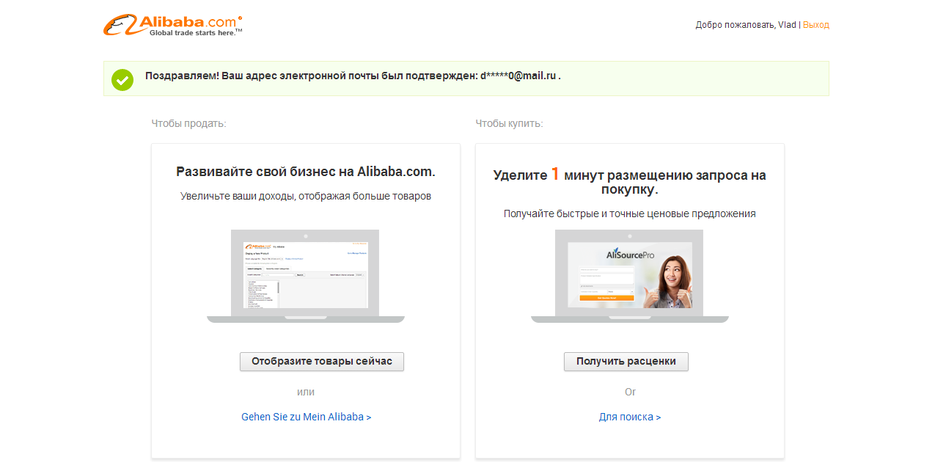This screenshot has height=471, width=935.
Task: Click the Чтобы купить label
Action: [x=509, y=123]
